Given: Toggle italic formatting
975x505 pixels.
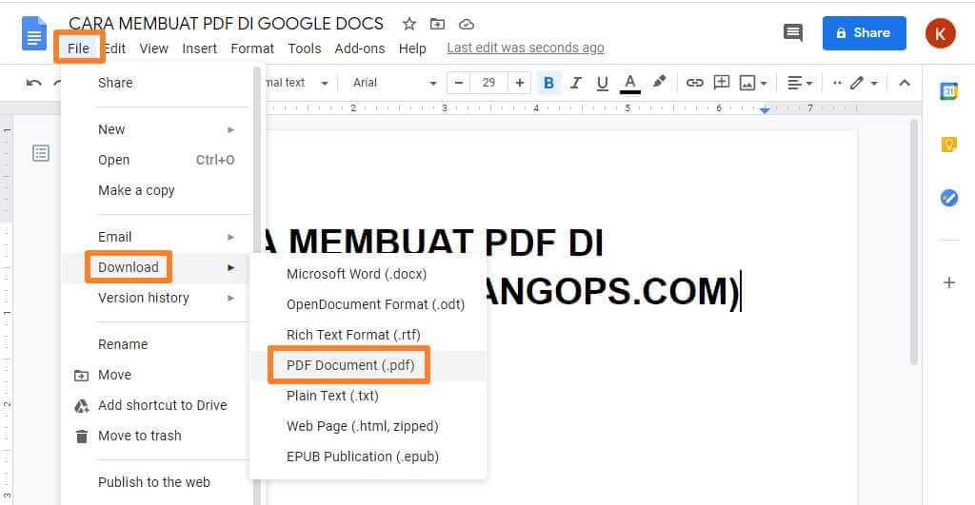Looking at the screenshot, I should tap(576, 83).
